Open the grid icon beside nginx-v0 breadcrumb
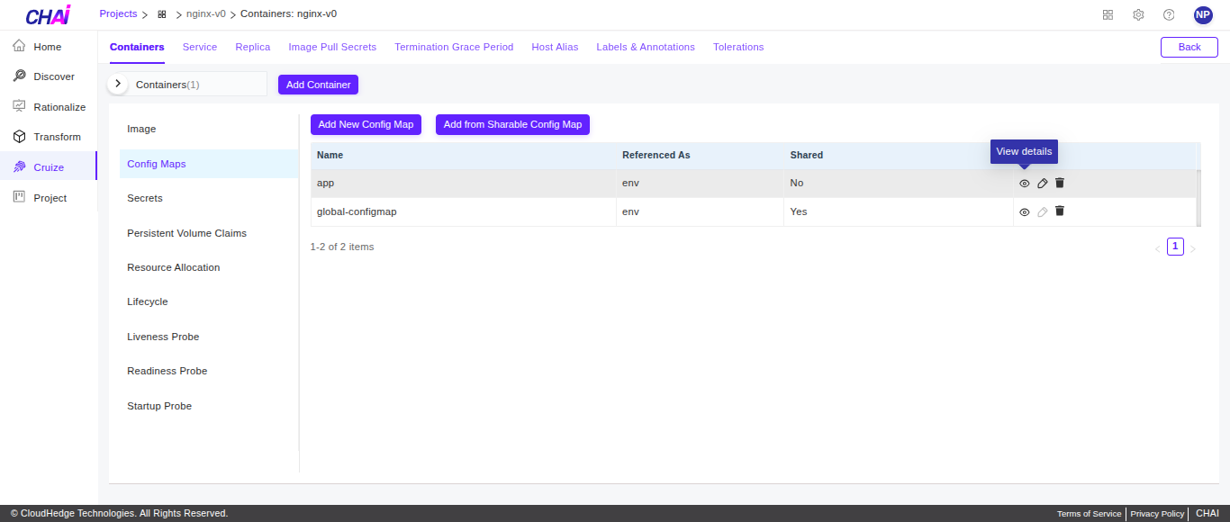Image resolution: width=1230 pixels, height=522 pixels. (161, 14)
